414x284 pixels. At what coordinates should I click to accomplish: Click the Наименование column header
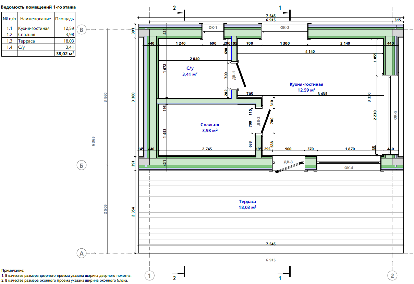(35, 19)
